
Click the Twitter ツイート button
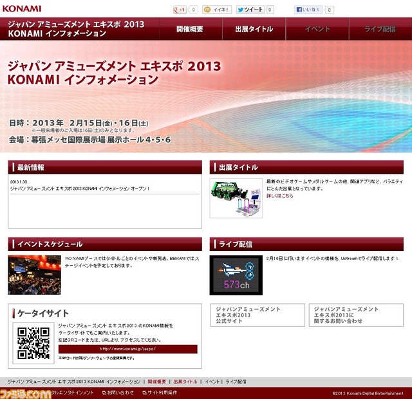[x=250, y=10]
